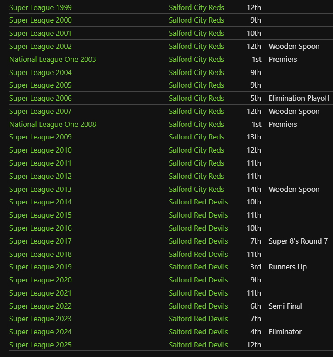The width and height of the screenshot is (333, 357).
Task: Open the Super League 2005 link
Action: pyautogui.click(x=40, y=85)
